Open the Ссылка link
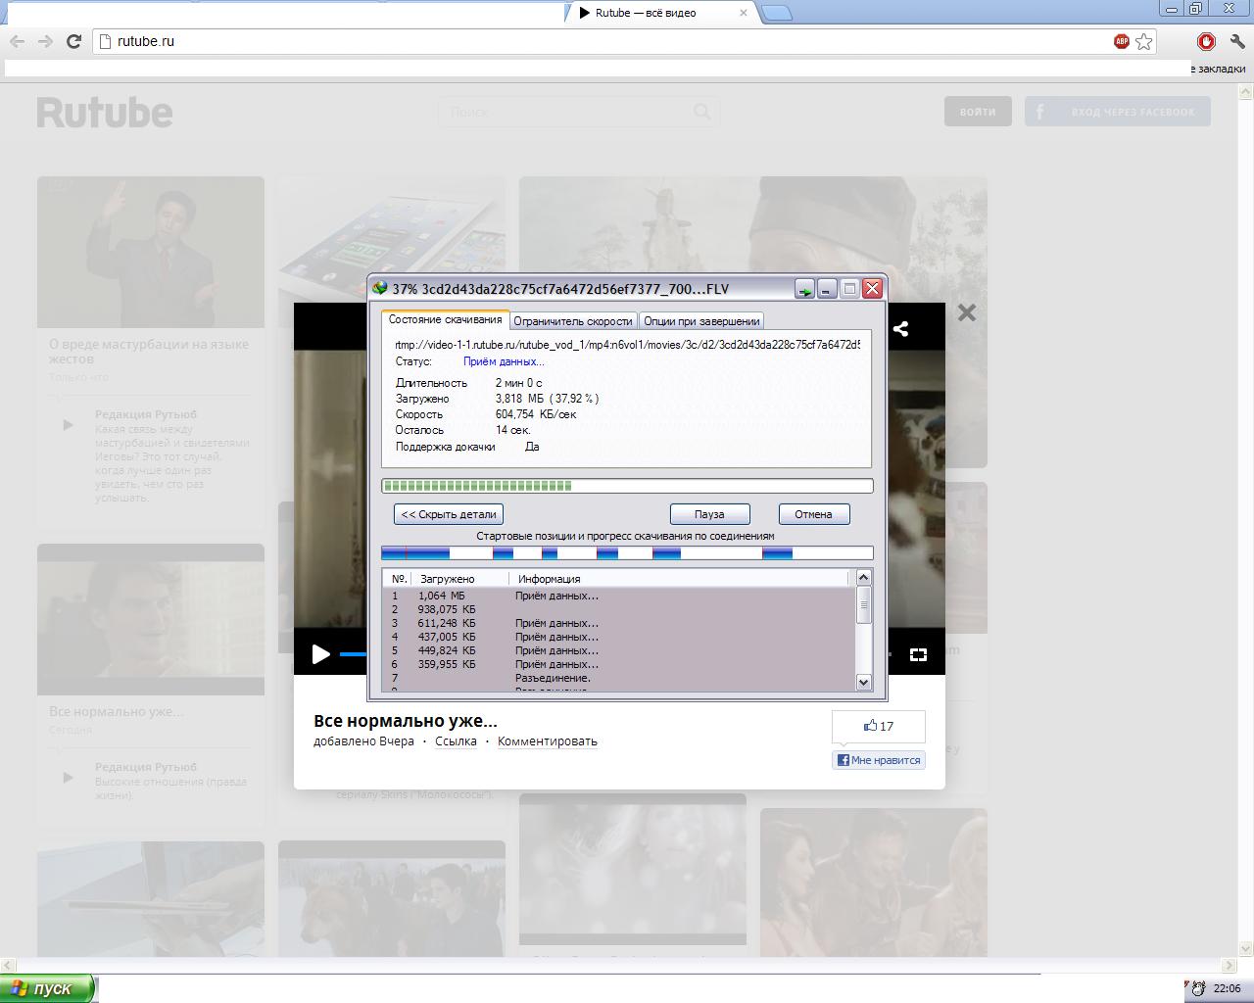 click(456, 741)
